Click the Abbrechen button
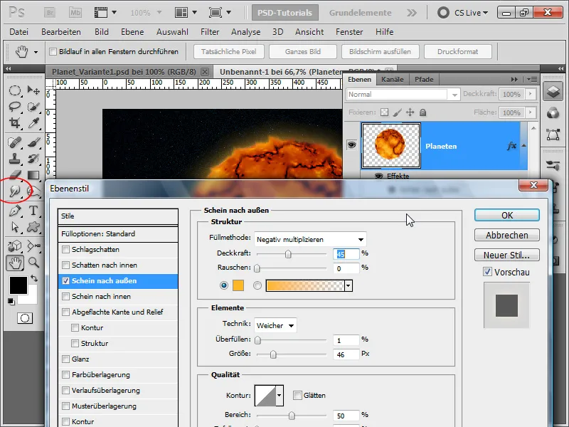This screenshot has width=569, height=427. tap(506, 236)
